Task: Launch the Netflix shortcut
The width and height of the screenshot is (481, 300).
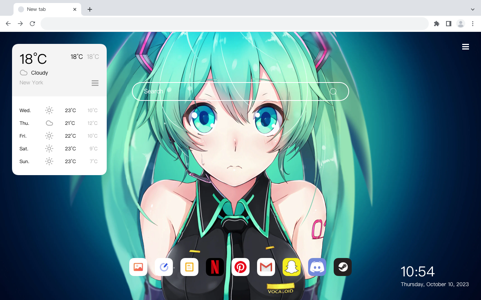Action: click(215, 267)
